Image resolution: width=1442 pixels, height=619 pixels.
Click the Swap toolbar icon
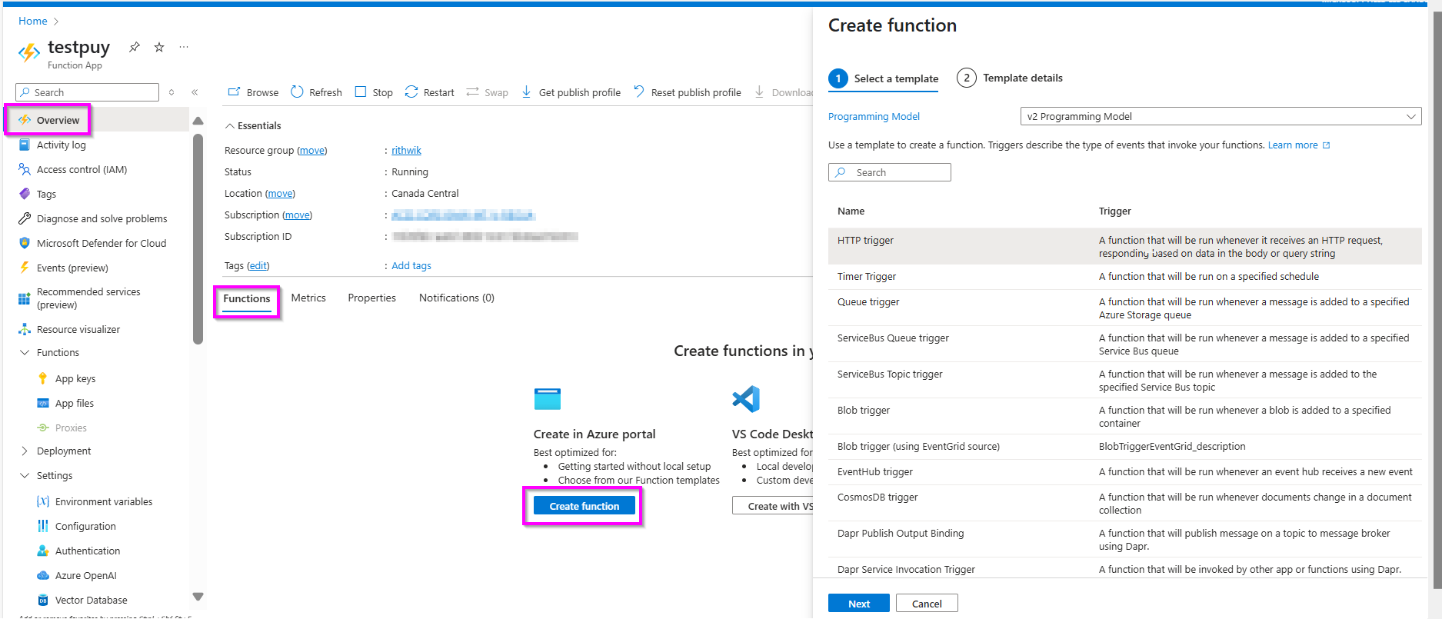click(473, 92)
